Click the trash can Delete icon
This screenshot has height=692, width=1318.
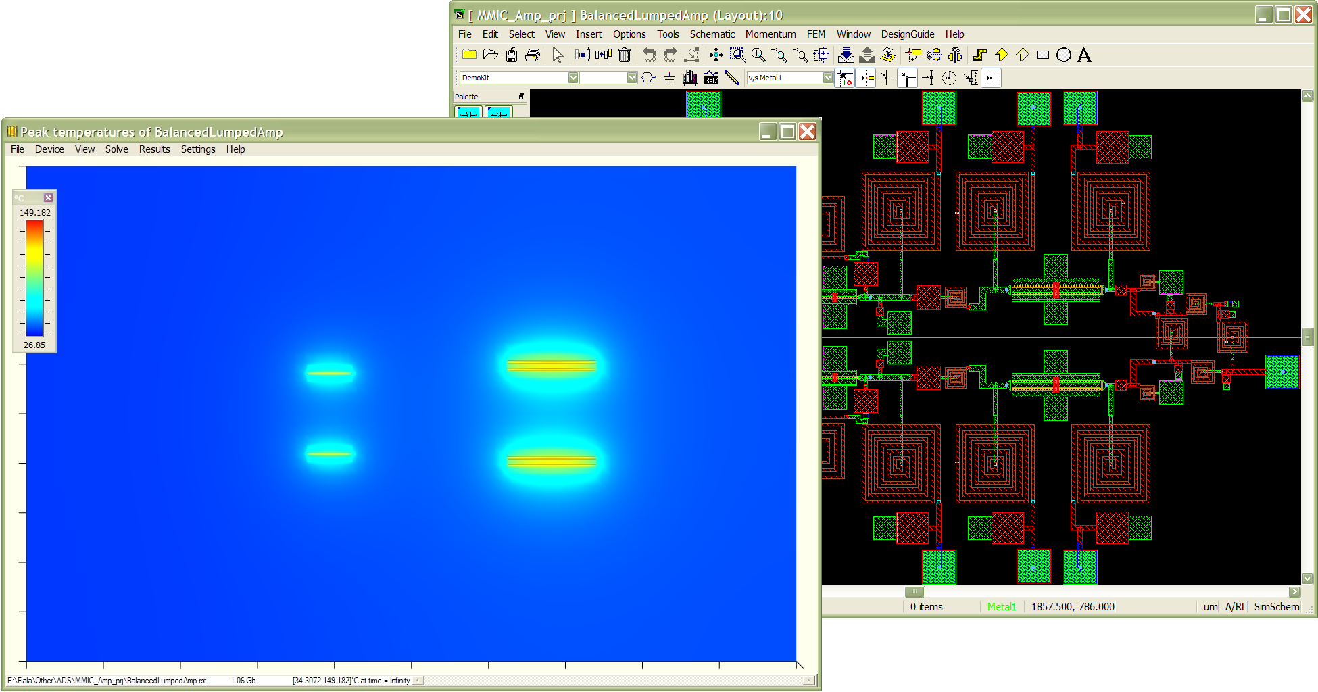pos(625,55)
